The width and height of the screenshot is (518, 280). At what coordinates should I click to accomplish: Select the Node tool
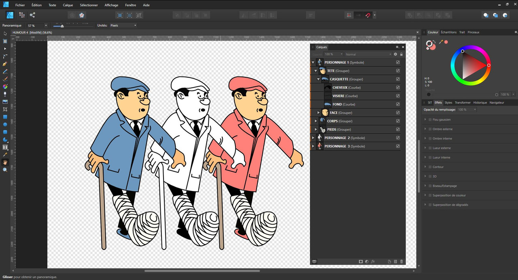coord(5,49)
